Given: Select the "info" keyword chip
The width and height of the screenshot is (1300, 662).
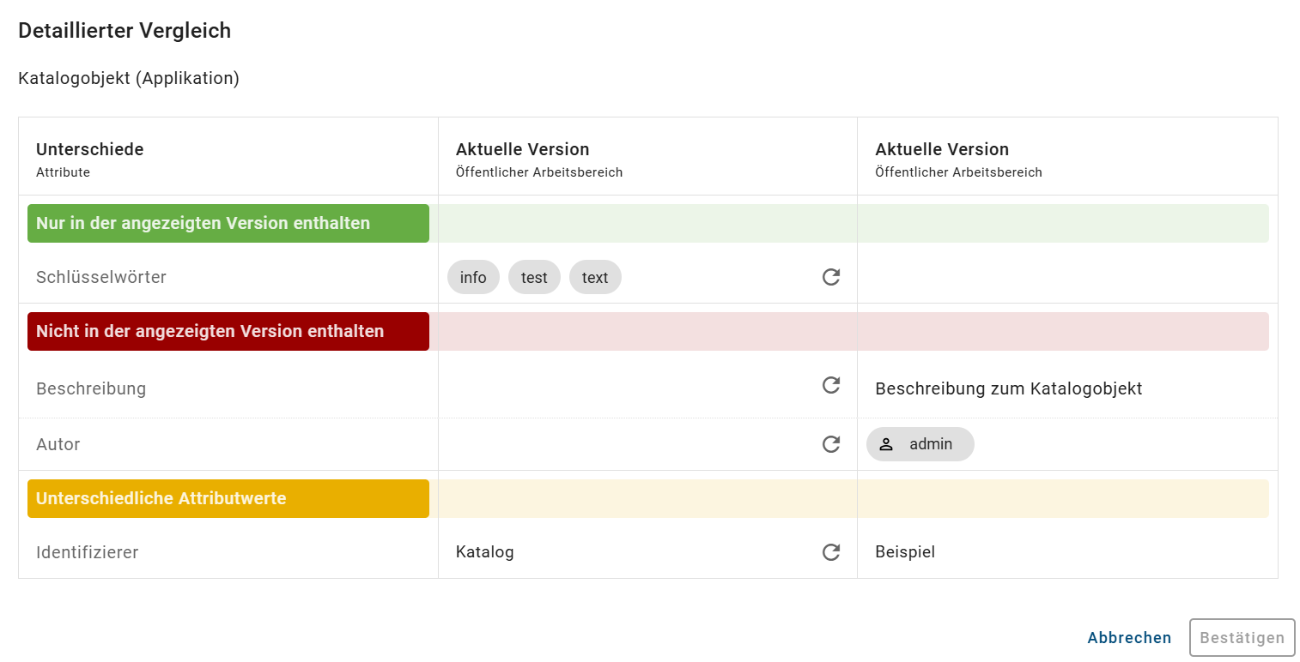Looking at the screenshot, I should pyautogui.click(x=473, y=277).
